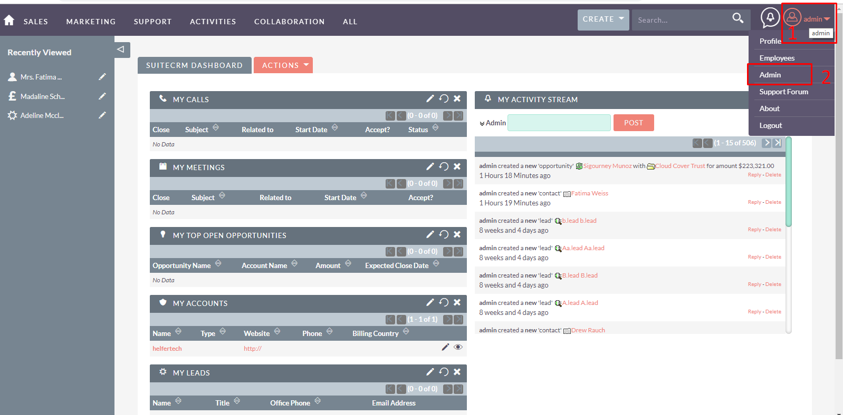843x415 pixels.
Task: Jump to last page in Activity Stream
Action: pos(778,143)
